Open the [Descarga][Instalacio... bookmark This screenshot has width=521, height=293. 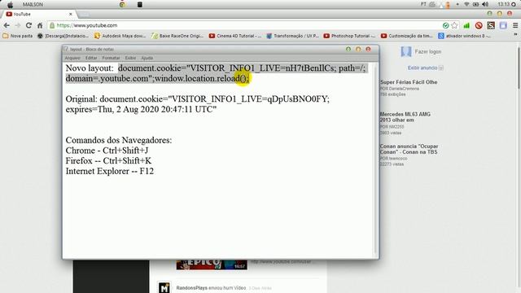63,36
